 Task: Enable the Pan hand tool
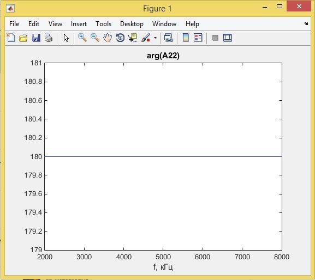click(108, 38)
